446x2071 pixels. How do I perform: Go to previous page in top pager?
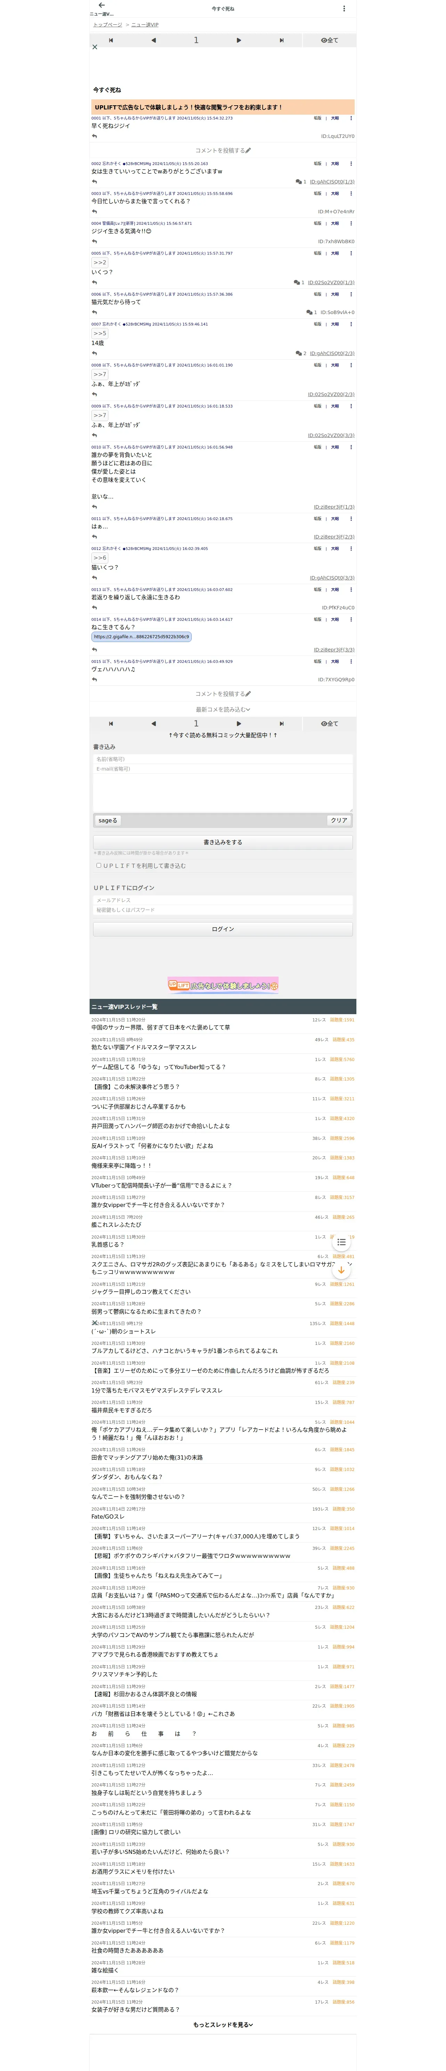pyautogui.click(x=154, y=40)
